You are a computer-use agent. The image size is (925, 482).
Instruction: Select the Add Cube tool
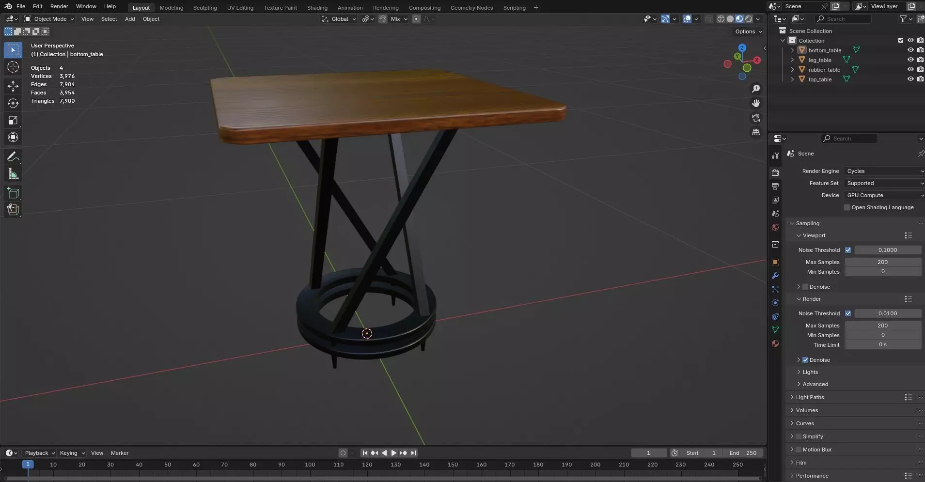[13, 193]
